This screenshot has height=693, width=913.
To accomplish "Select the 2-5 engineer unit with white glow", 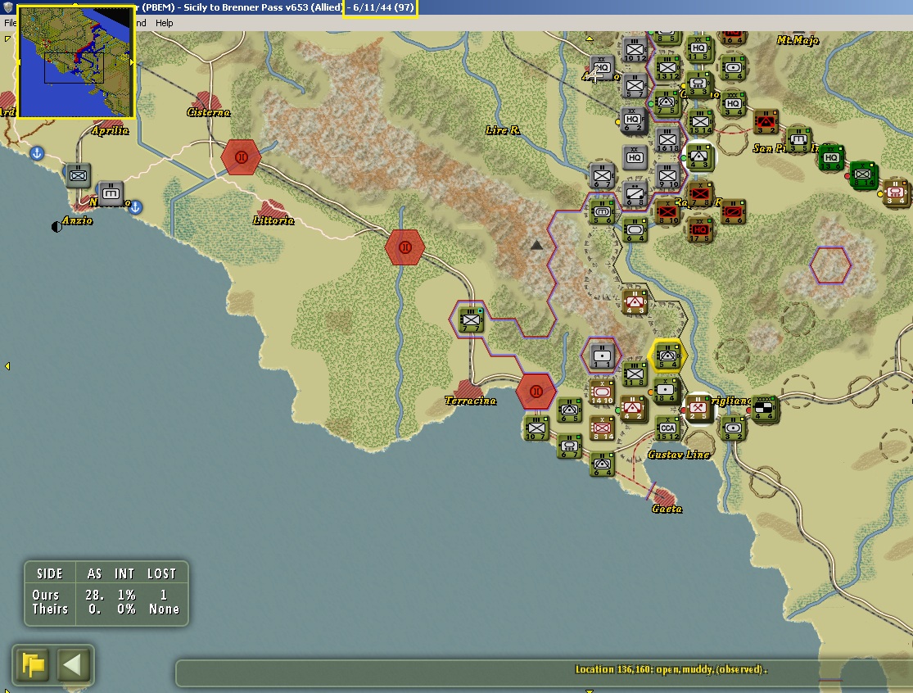I will (698, 408).
